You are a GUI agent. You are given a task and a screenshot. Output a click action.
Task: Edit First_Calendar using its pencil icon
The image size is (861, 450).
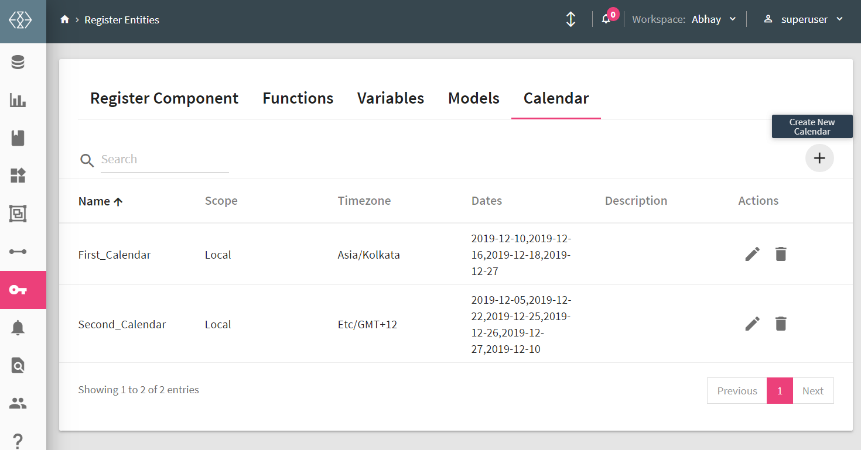click(752, 254)
